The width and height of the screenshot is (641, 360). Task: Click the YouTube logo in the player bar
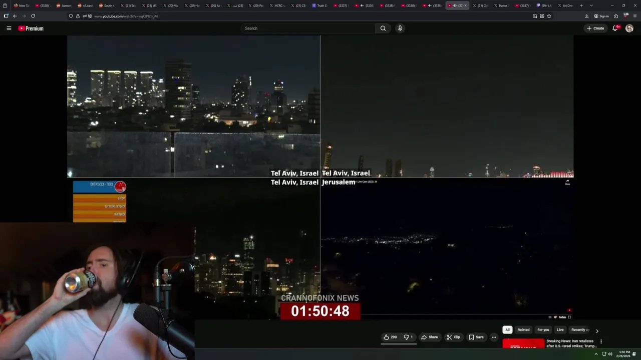coord(562,317)
